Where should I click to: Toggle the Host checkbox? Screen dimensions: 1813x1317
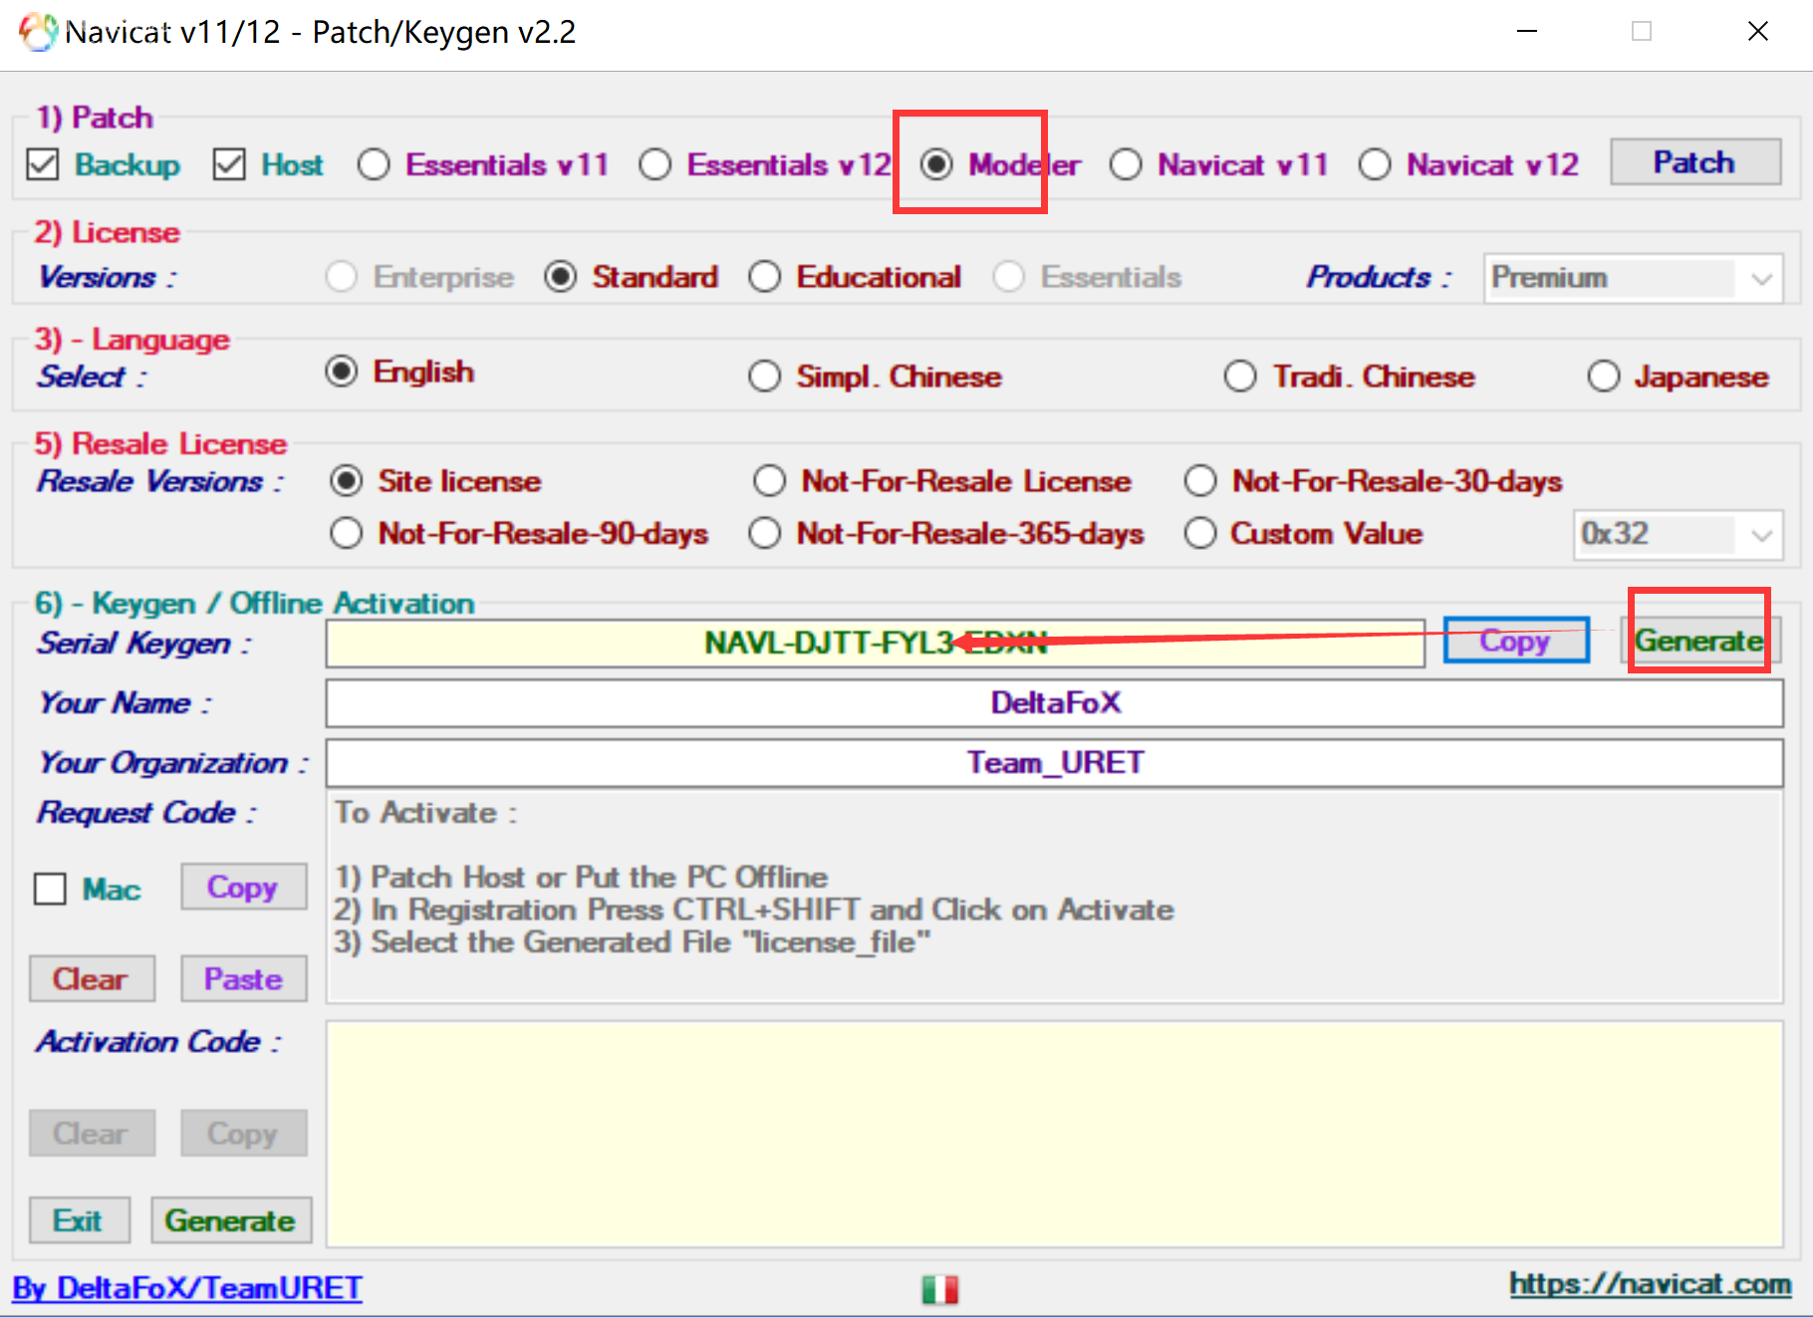tap(229, 164)
